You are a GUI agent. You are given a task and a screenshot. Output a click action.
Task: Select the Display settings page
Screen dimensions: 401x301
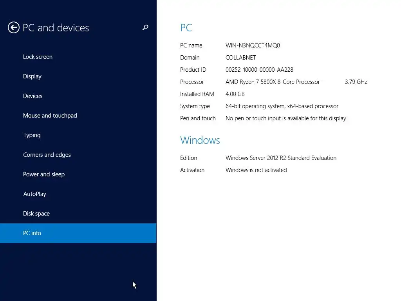click(x=78, y=76)
